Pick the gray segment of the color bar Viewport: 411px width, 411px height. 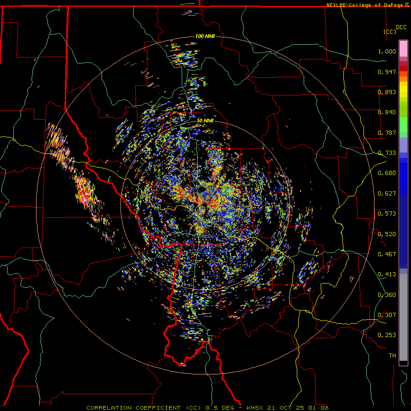[x=403, y=317]
